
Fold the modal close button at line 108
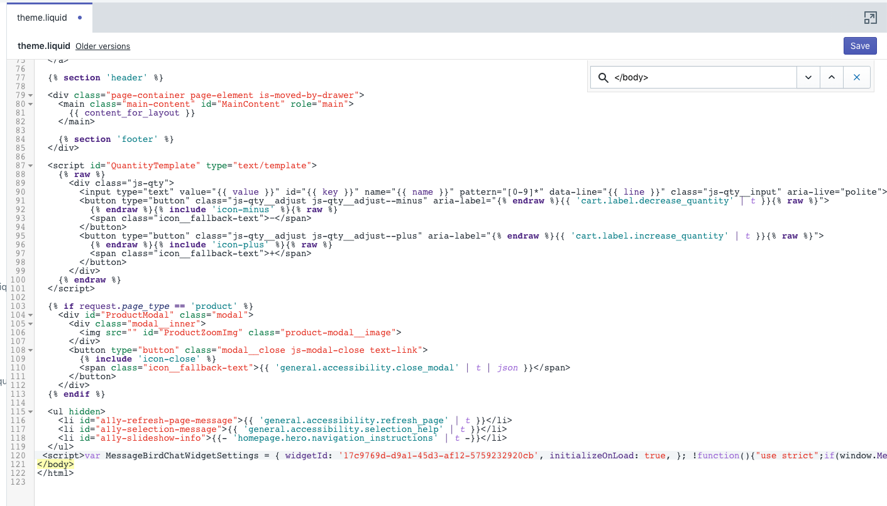30,350
